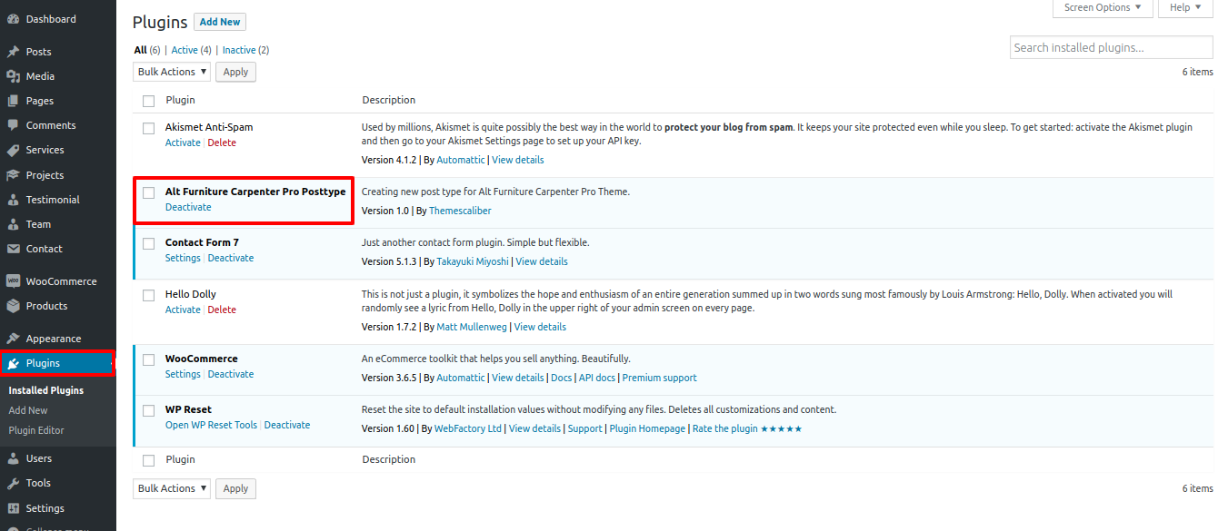Expand the Help panel
The image size is (1228, 531).
(1185, 8)
